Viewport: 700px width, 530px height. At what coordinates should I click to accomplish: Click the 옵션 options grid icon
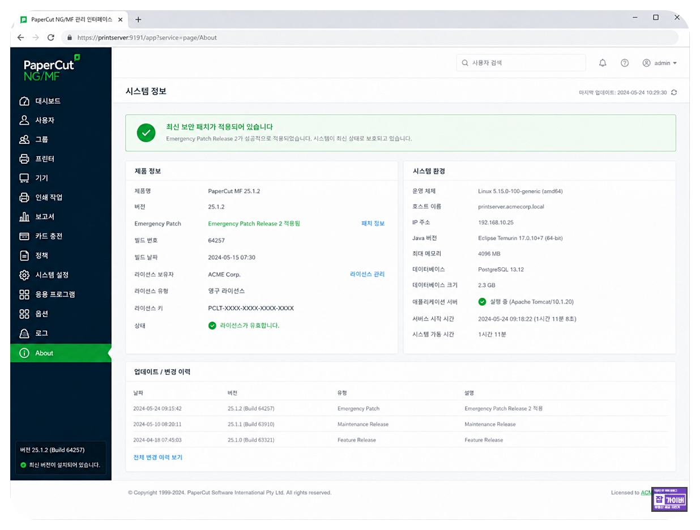[x=24, y=314]
